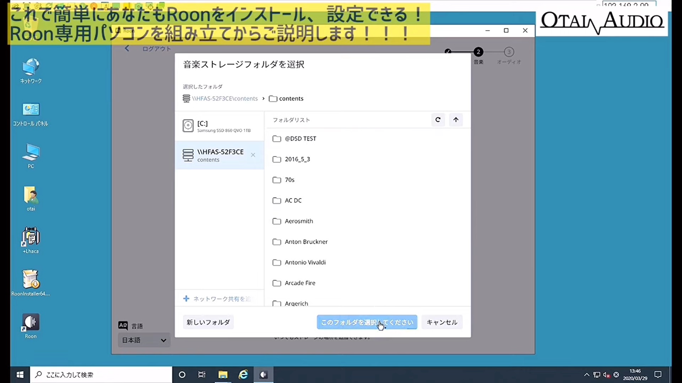Click the \\HFAS-52F3CE\contents breadcrumb path

click(220, 99)
